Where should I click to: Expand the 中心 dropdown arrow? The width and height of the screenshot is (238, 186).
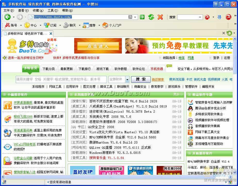(40, 25)
